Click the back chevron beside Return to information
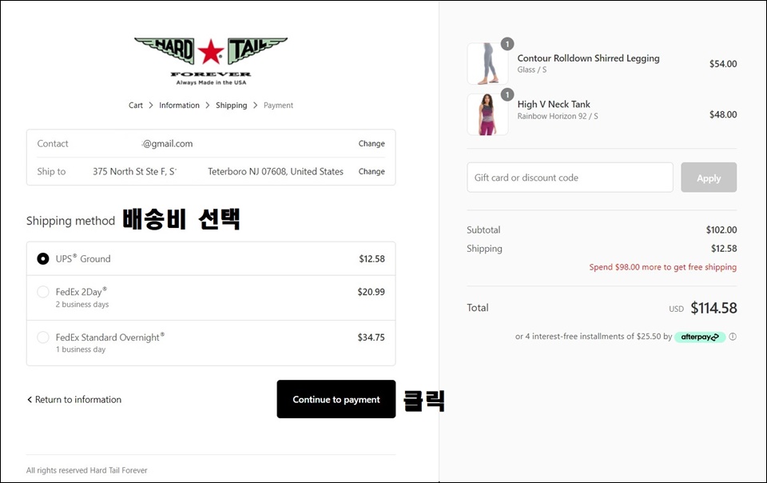This screenshot has width=767, height=483. pyautogui.click(x=30, y=399)
